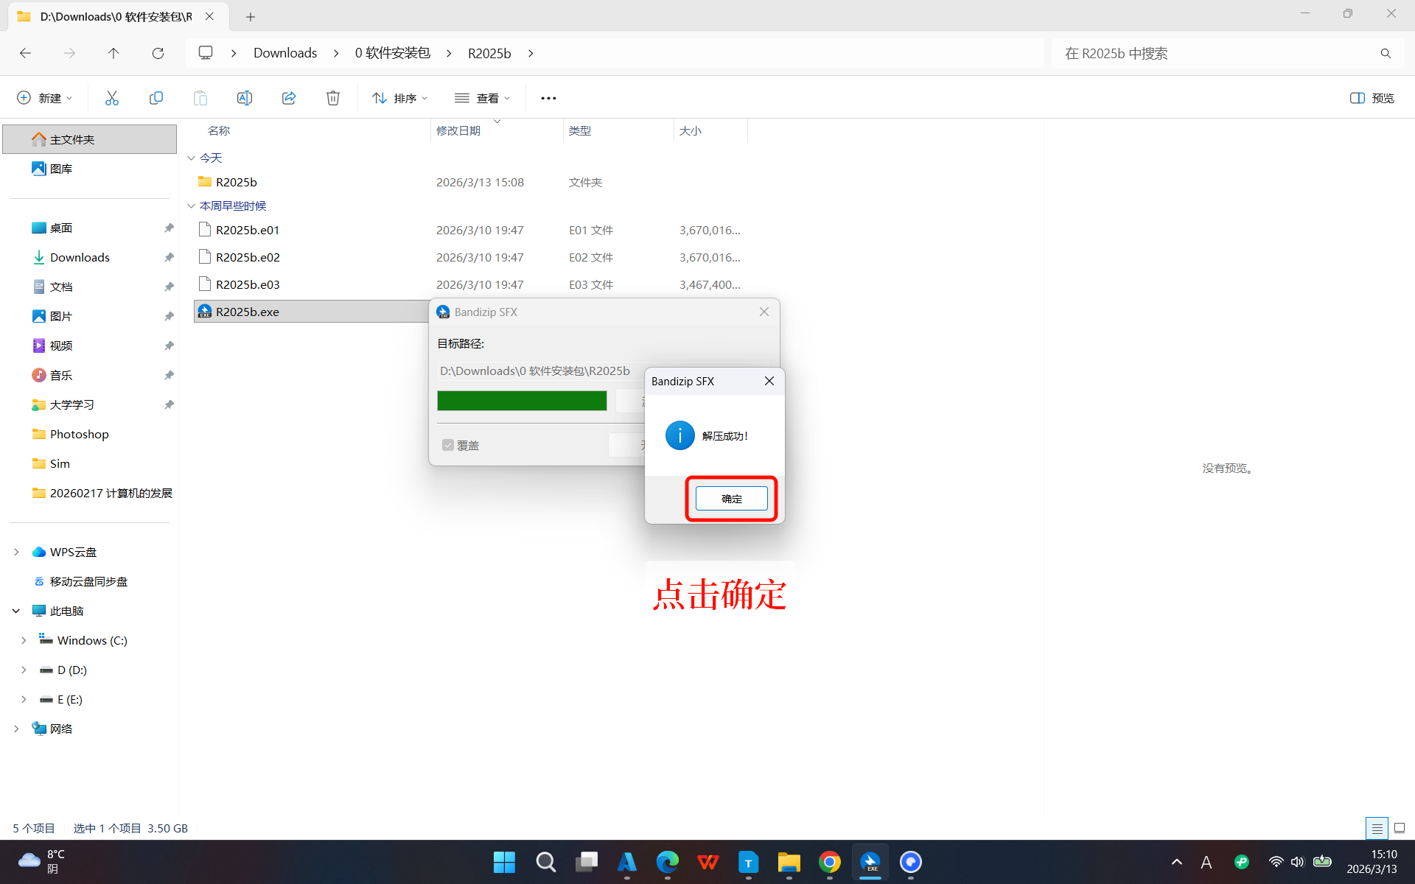Open the three-dot more options menu
This screenshot has width=1415, height=884.
pos(548,98)
